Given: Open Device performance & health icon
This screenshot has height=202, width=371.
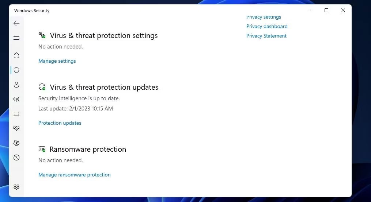Looking at the screenshot, I should point(16,128).
